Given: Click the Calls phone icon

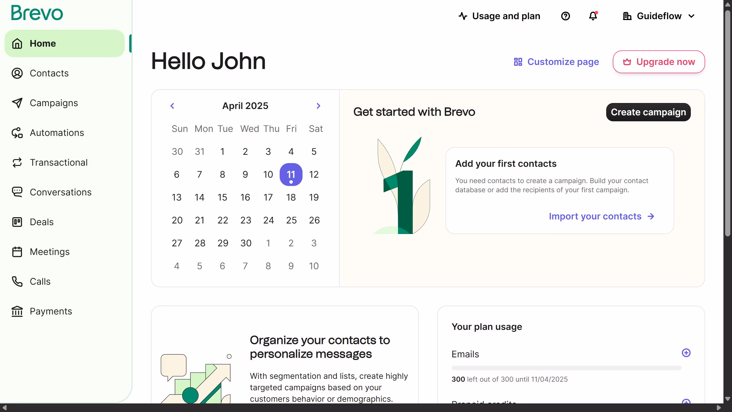Looking at the screenshot, I should point(17,282).
